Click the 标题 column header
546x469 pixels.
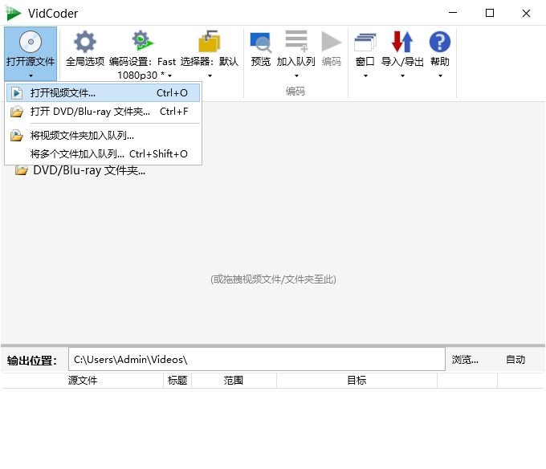tap(177, 380)
